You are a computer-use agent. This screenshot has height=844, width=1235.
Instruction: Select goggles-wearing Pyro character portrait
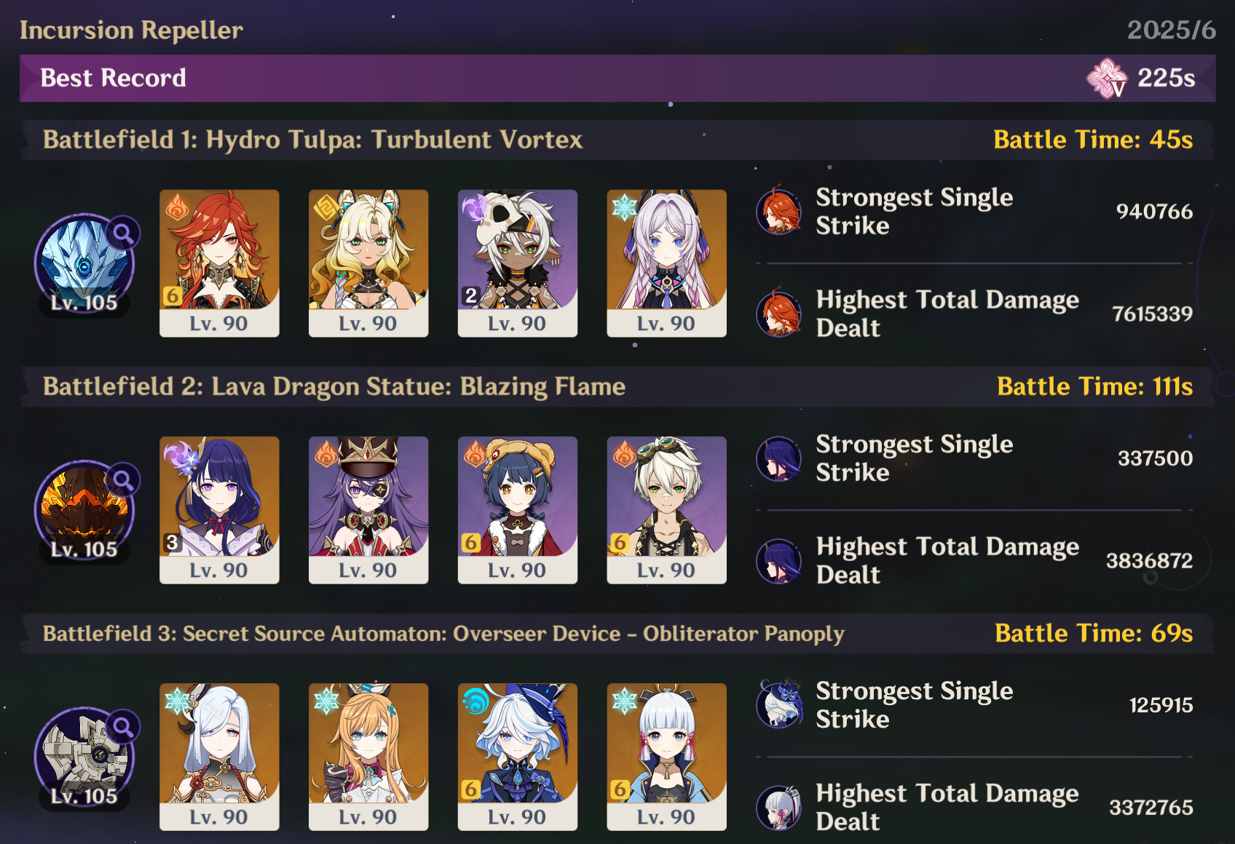pyautogui.click(x=667, y=510)
